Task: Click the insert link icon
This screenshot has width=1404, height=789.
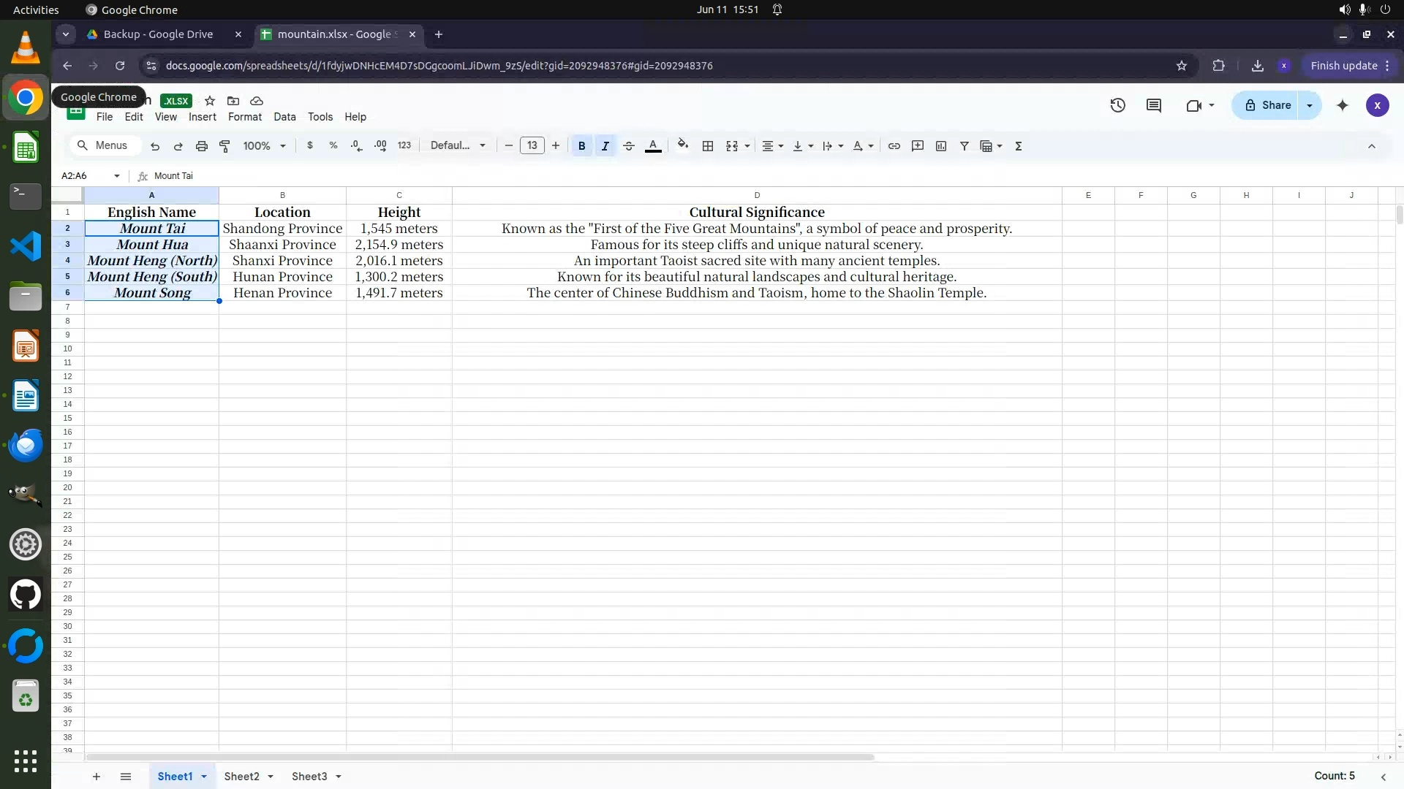Action: pos(894,146)
